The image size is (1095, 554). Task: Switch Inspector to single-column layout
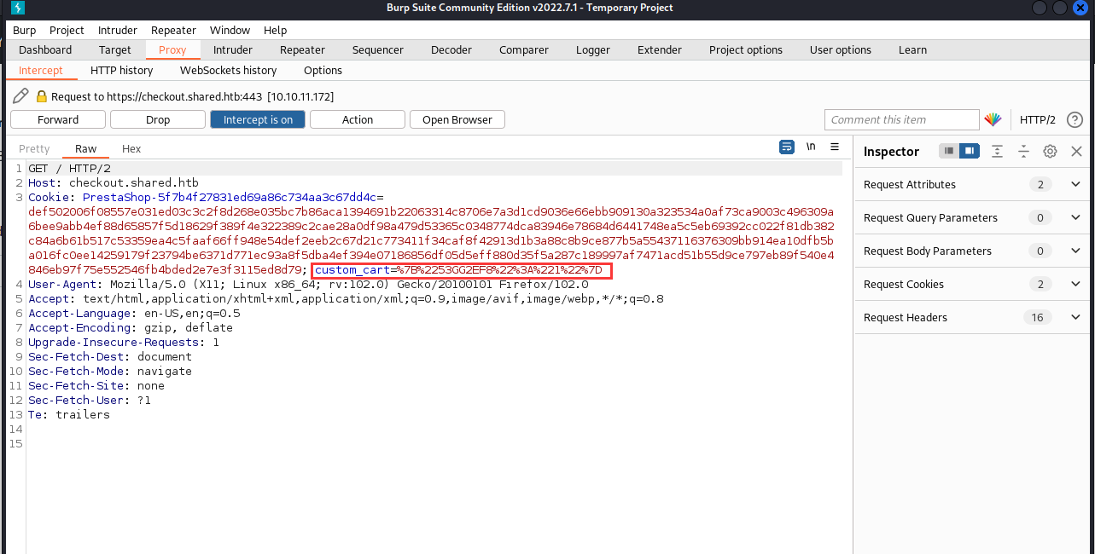point(948,151)
